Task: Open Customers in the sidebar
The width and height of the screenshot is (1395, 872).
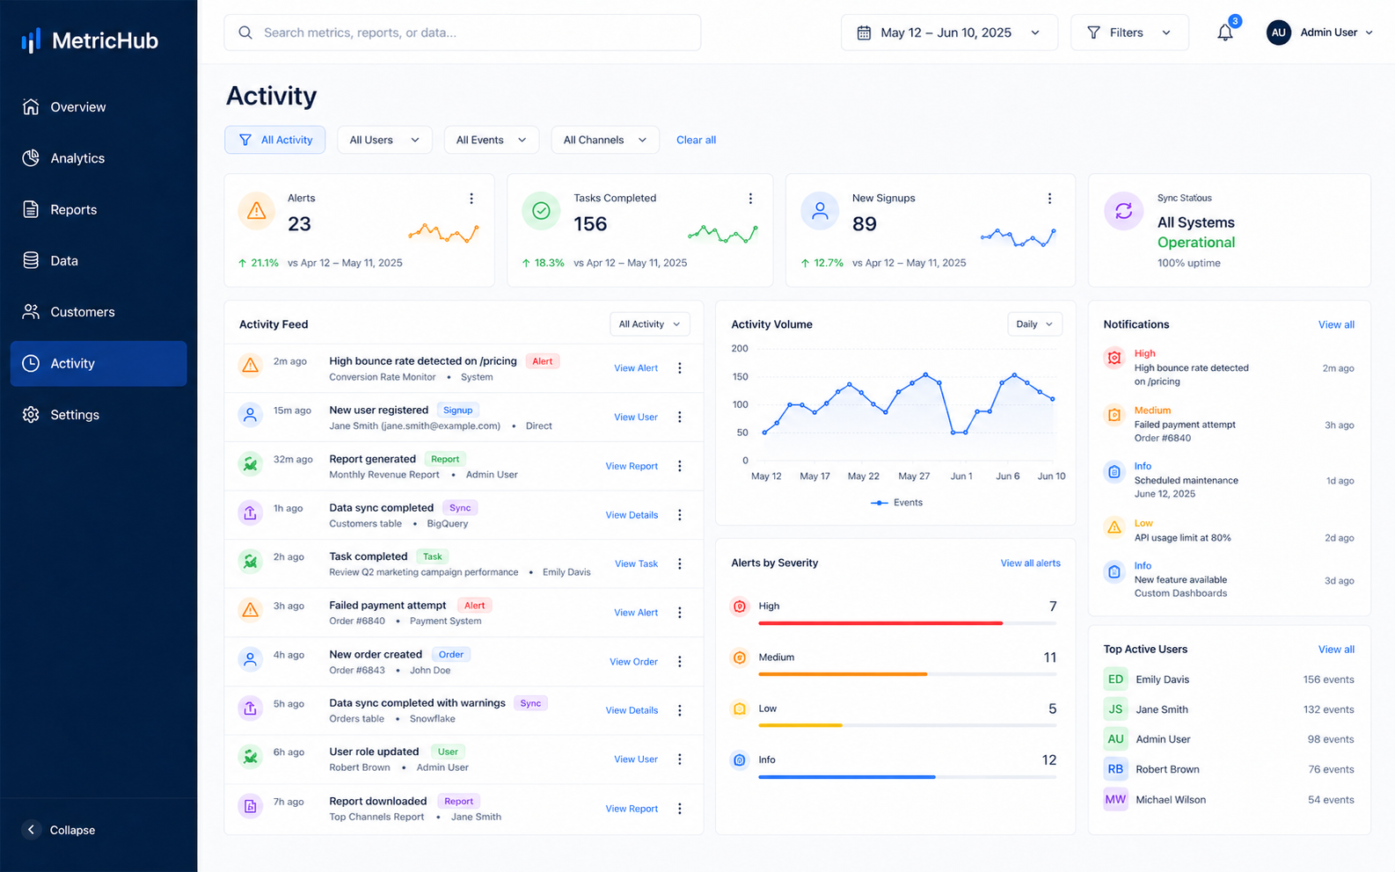Action: [99, 312]
